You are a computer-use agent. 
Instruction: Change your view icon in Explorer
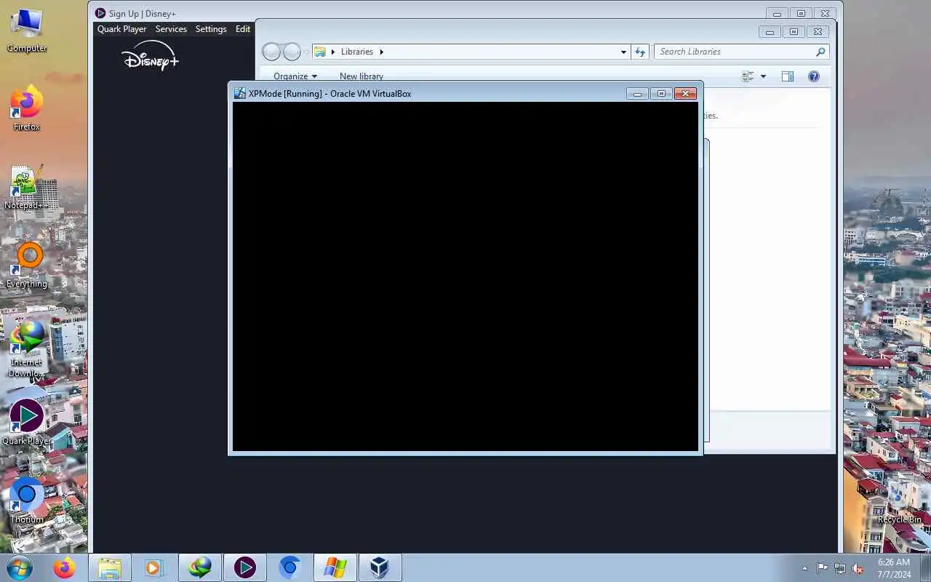coord(748,76)
